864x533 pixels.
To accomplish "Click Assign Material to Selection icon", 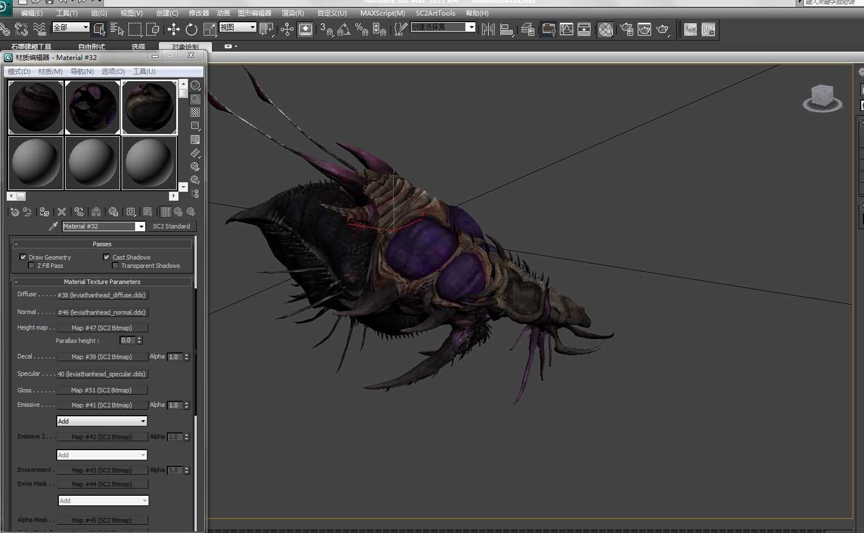I will 44,212.
